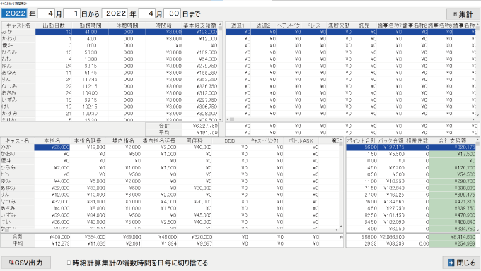The width and height of the screenshot is (481, 271).
Task: Click the 出勤日数 column header
Action: pyautogui.click(x=54, y=25)
